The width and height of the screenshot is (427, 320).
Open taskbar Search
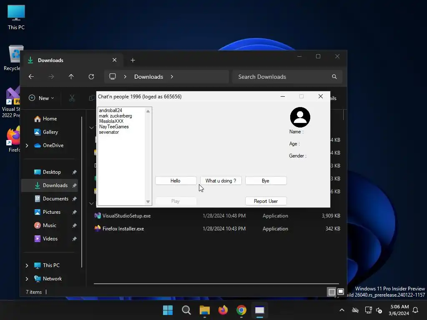pos(186,310)
